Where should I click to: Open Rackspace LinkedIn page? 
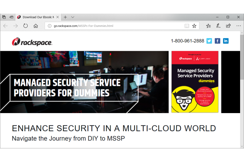pyautogui.click(x=225, y=41)
